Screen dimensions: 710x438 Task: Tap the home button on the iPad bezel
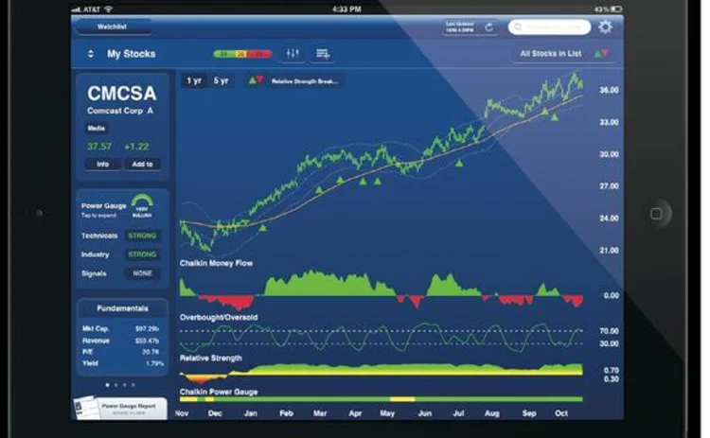(656, 213)
